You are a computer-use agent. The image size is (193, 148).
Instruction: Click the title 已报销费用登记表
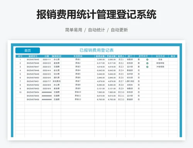(x=96, y=50)
